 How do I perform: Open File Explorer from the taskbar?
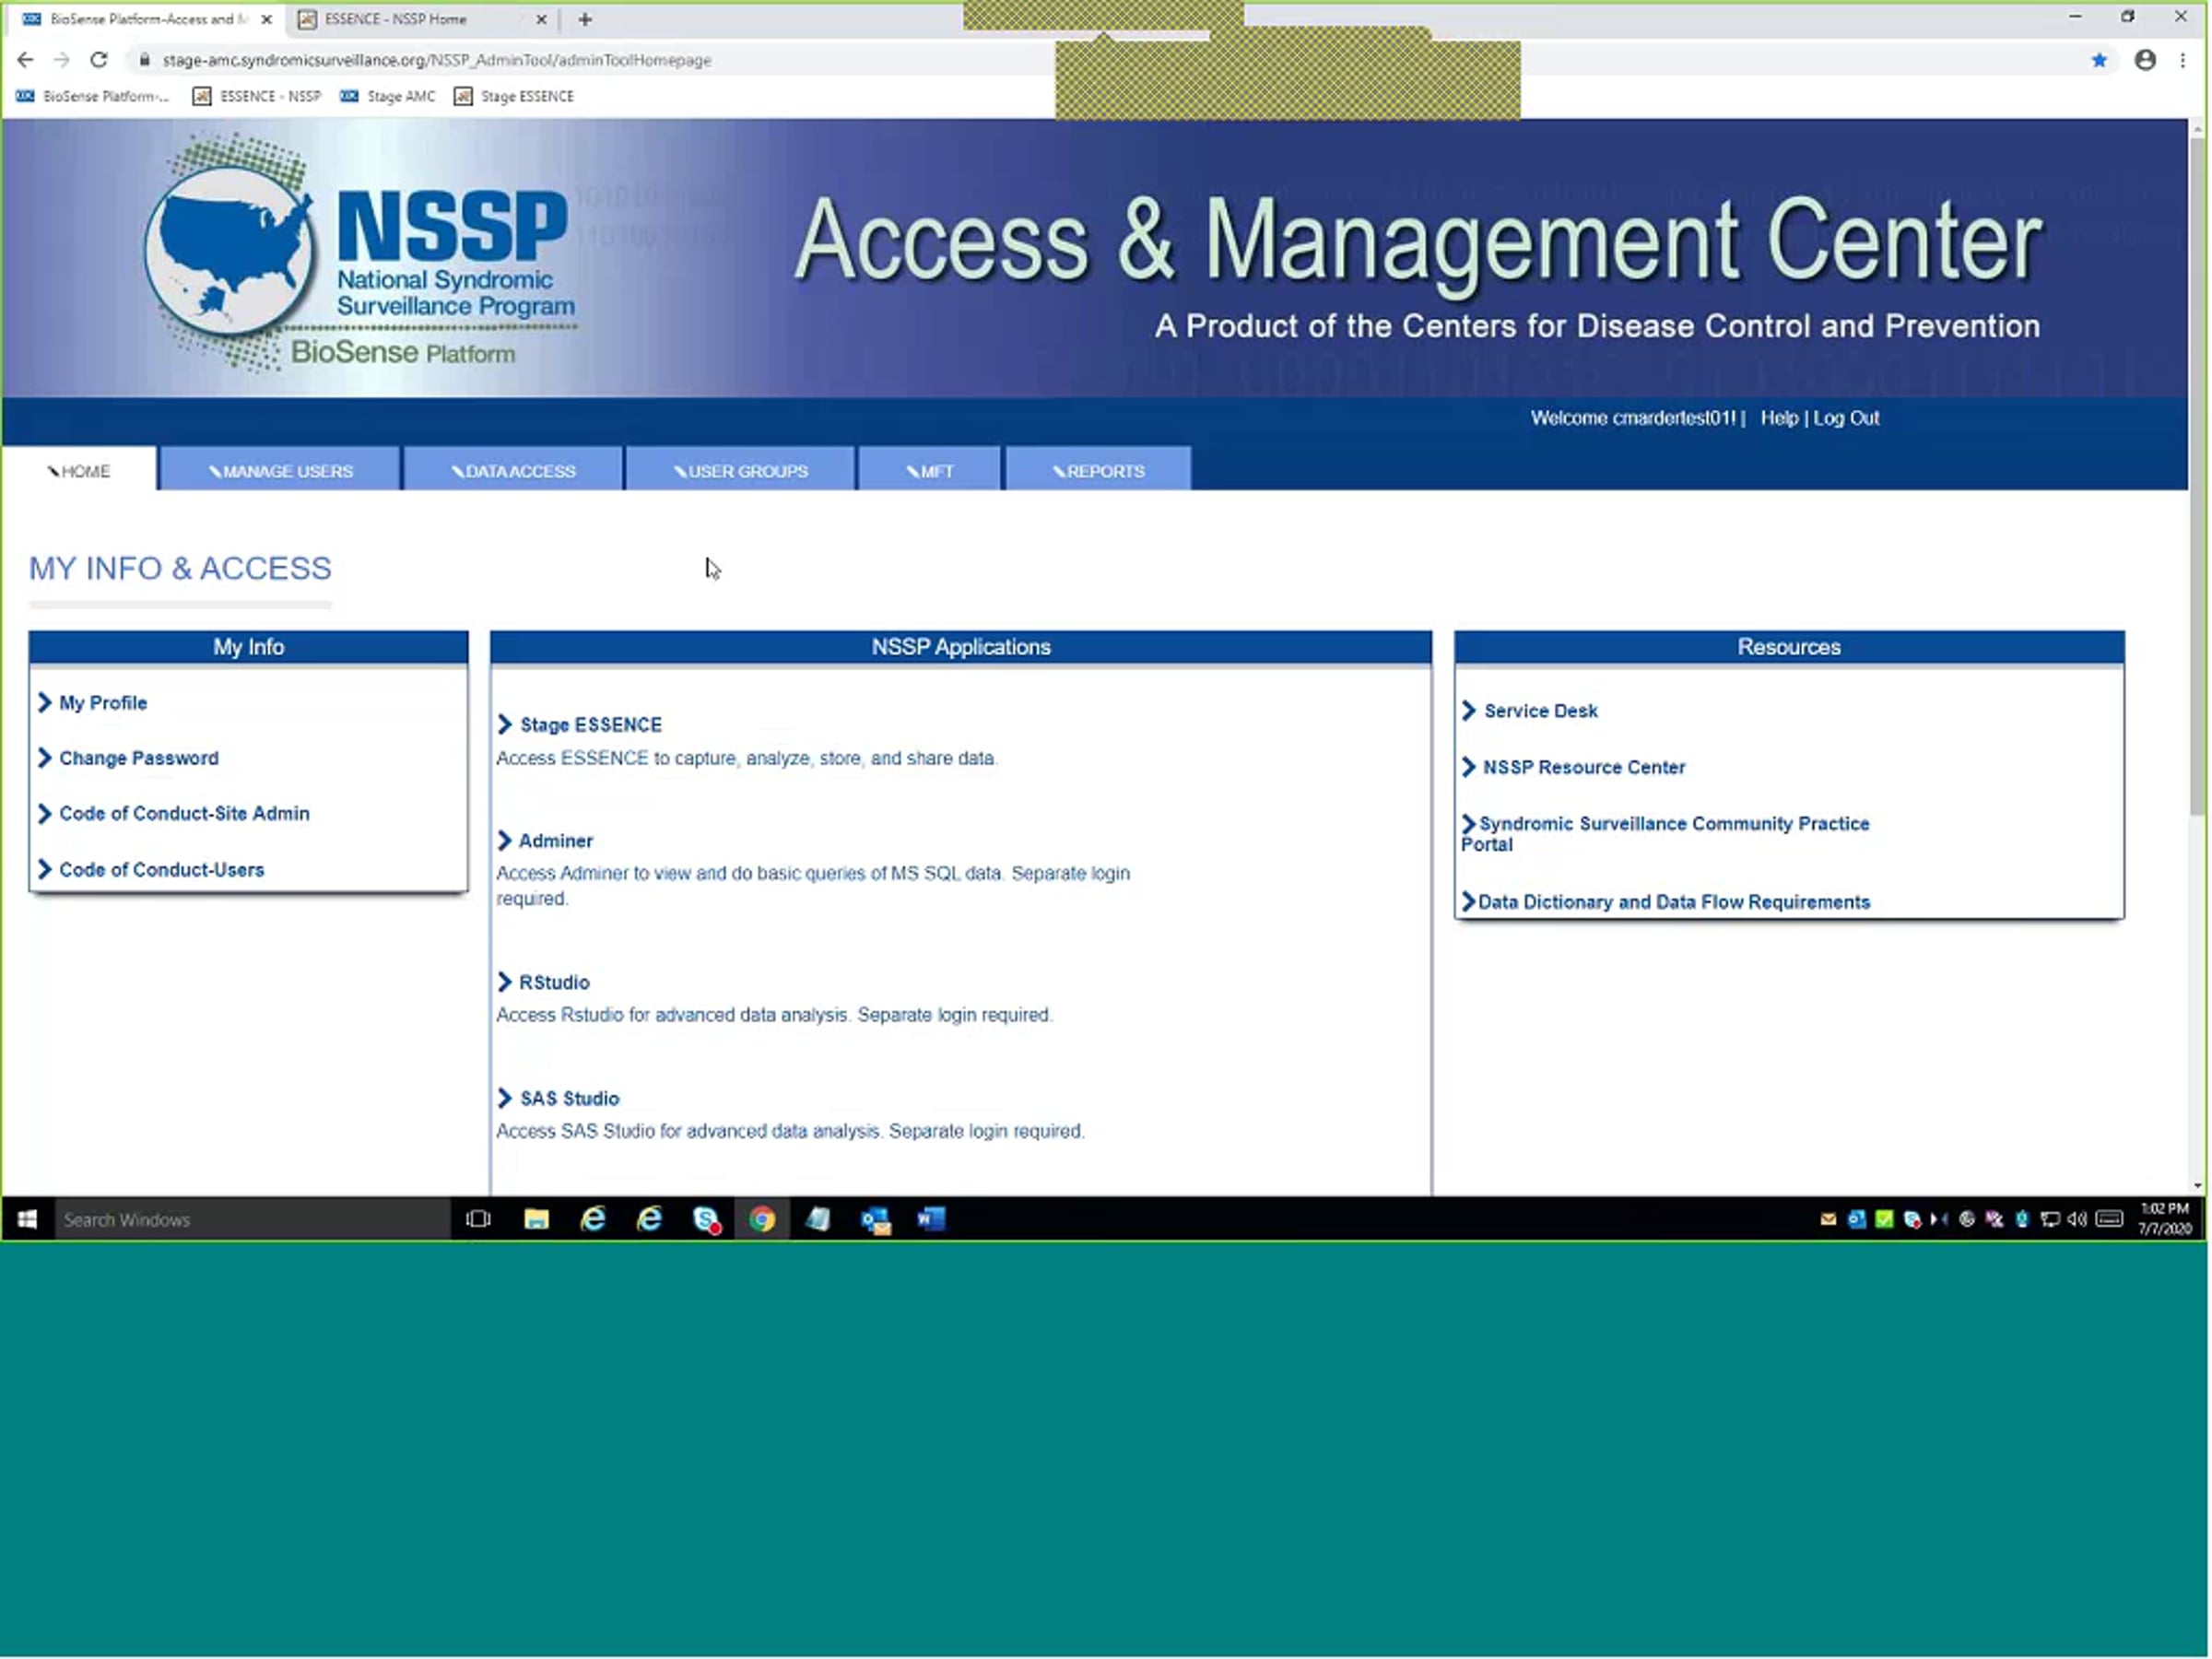click(x=536, y=1219)
